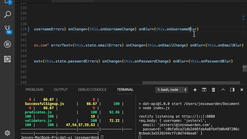This screenshot has height=139, width=247.
Task: Open the Extensions view icon
Action: pyautogui.click(x=7, y=59)
